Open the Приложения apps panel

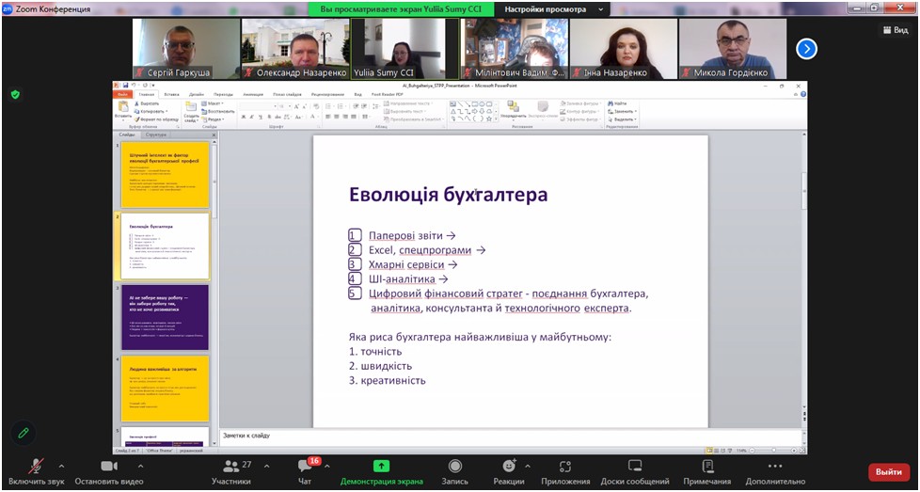coord(566,471)
